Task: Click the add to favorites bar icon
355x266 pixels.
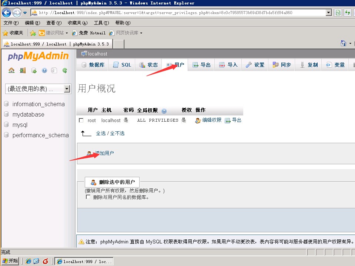Action: [x=33, y=33]
